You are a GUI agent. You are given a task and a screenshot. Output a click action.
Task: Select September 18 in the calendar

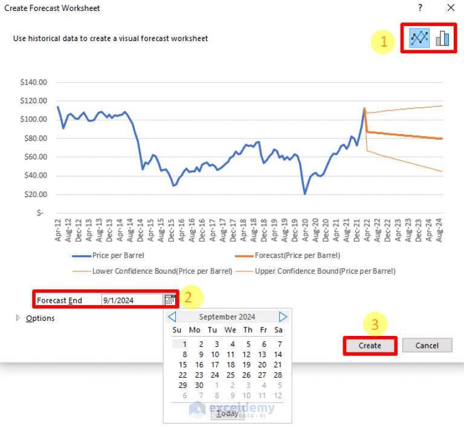pos(231,365)
